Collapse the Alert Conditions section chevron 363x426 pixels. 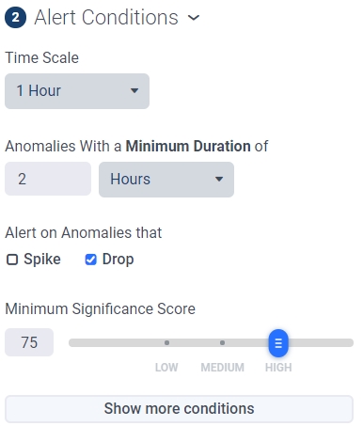coord(194,18)
